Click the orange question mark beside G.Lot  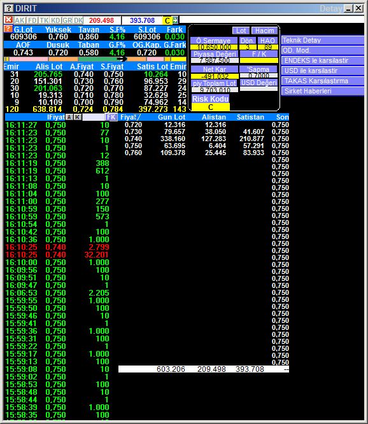coord(8,29)
